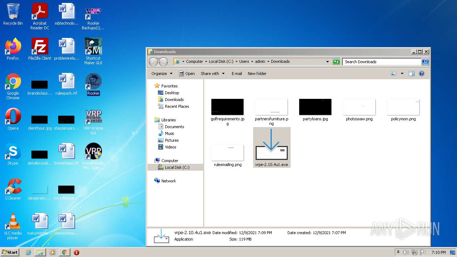Open viewsumma... Word document on desktop
The width and height of the screenshot is (457, 257).
(66, 224)
